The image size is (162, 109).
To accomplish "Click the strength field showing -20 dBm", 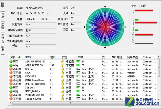I will pos(33,19).
